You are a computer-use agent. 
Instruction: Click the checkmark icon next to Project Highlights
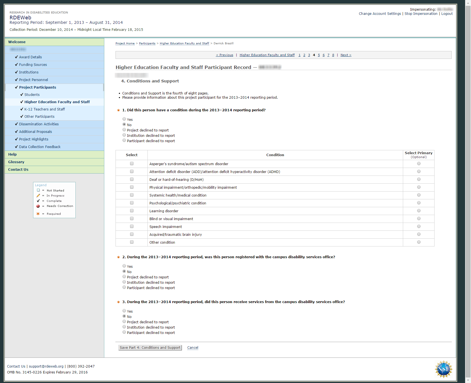point(16,139)
